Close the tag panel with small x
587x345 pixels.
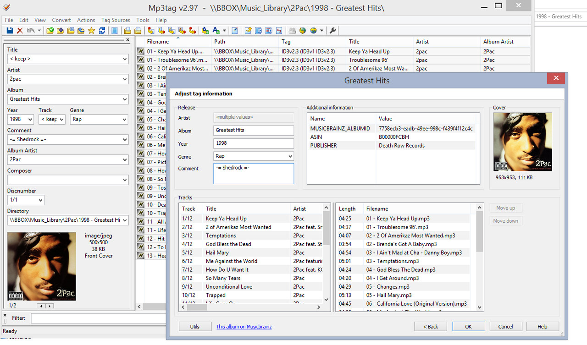click(x=128, y=40)
